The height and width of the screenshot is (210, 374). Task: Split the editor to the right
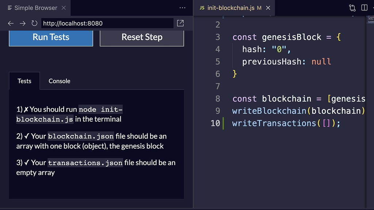pyautogui.click(x=364, y=8)
